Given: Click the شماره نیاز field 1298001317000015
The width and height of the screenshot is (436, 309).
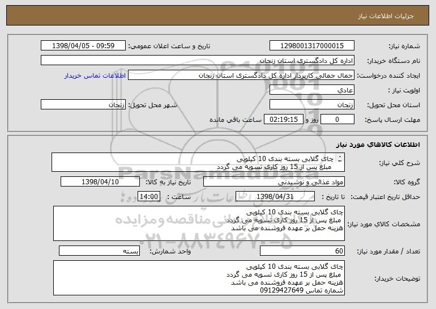Looking at the screenshot, I should click(x=311, y=46).
